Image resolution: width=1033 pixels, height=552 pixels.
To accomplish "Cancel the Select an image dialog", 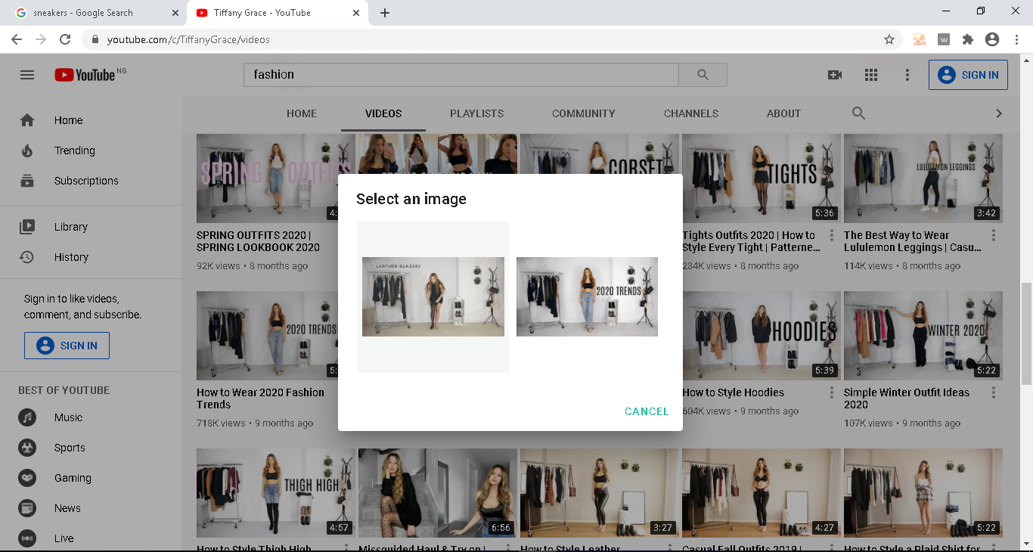I will click(x=647, y=411).
